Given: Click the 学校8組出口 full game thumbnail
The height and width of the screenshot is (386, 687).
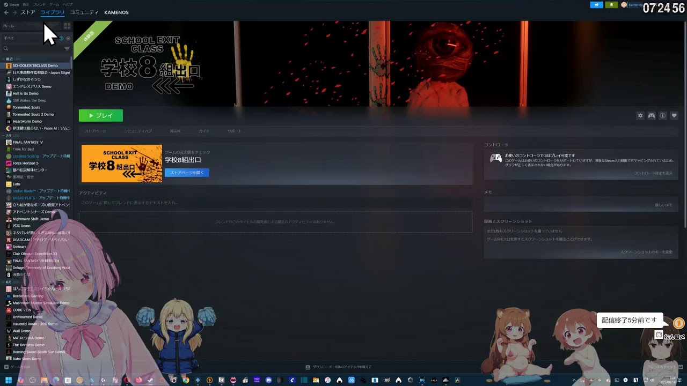Looking at the screenshot, I should [122, 164].
